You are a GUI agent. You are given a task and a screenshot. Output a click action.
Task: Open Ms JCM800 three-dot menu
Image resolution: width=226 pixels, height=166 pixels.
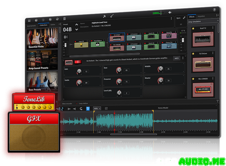click(x=213, y=78)
